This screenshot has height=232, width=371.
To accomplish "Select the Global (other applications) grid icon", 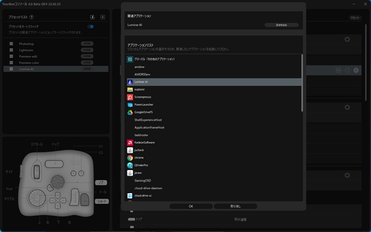I will coord(130,59).
